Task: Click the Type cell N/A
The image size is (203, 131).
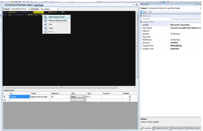Action: click(x=94, y=97)
